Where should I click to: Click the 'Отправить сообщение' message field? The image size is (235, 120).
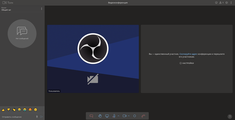click(18, 117)
